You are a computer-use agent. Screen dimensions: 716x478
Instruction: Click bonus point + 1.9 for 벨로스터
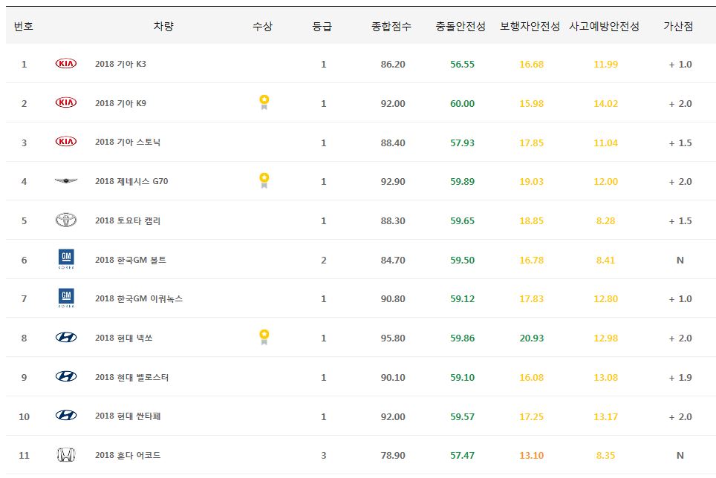tap(680, 377)
